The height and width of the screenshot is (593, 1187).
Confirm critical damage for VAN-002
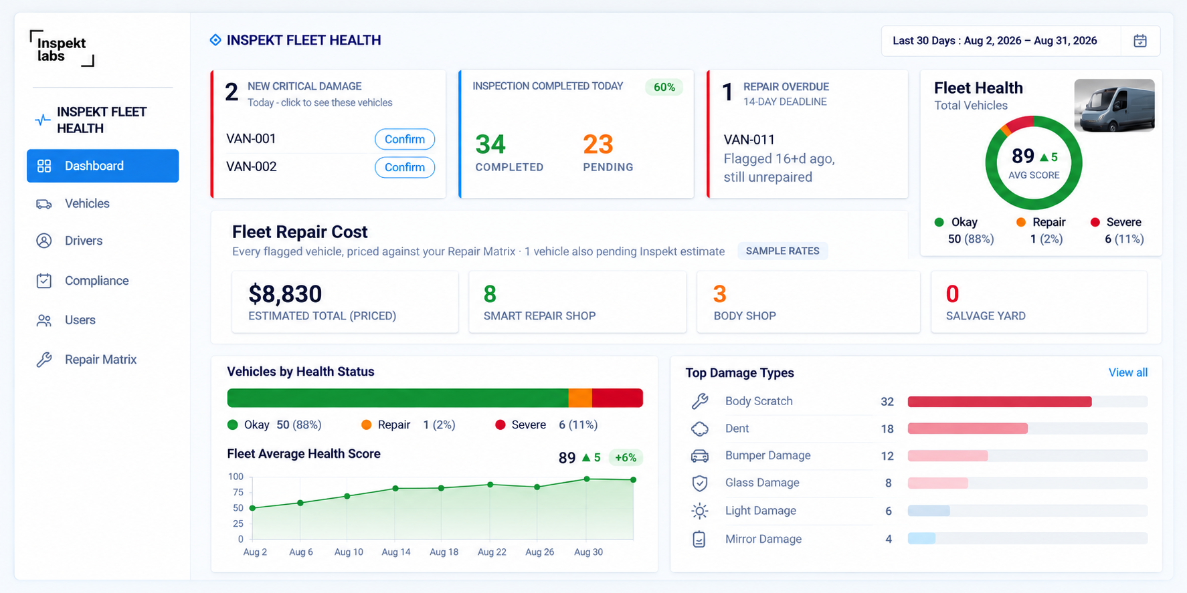click(x=405, y=167)
